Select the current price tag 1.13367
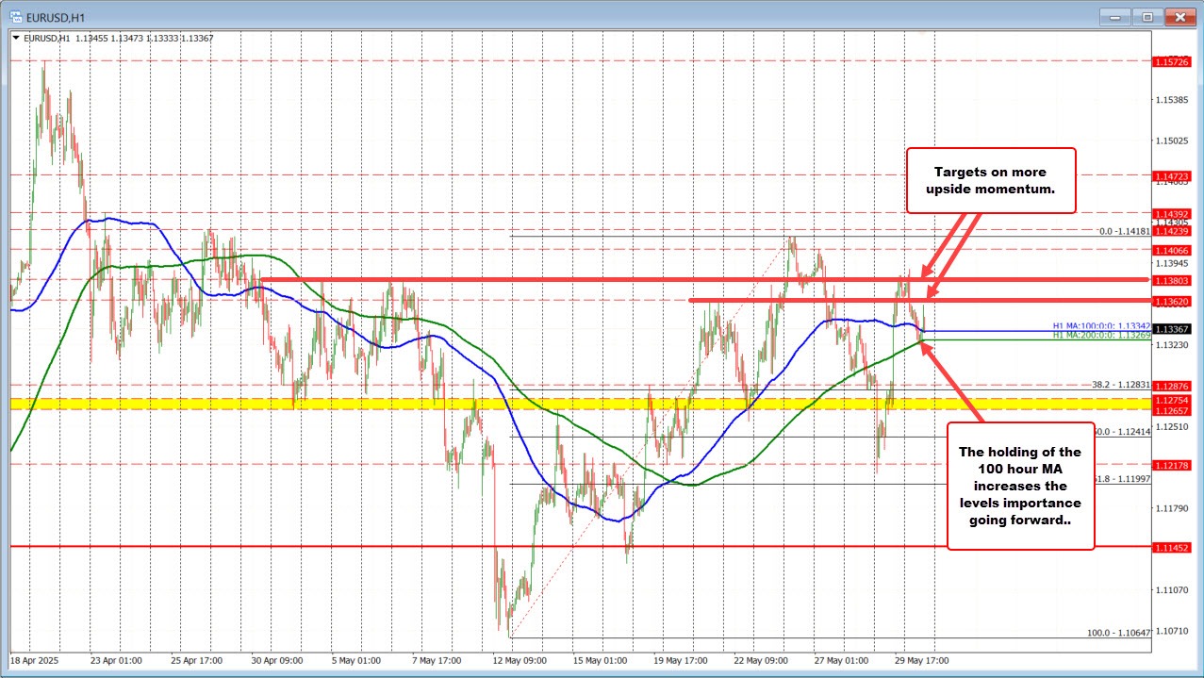 pyautogui.click(x=1174, y=327)
